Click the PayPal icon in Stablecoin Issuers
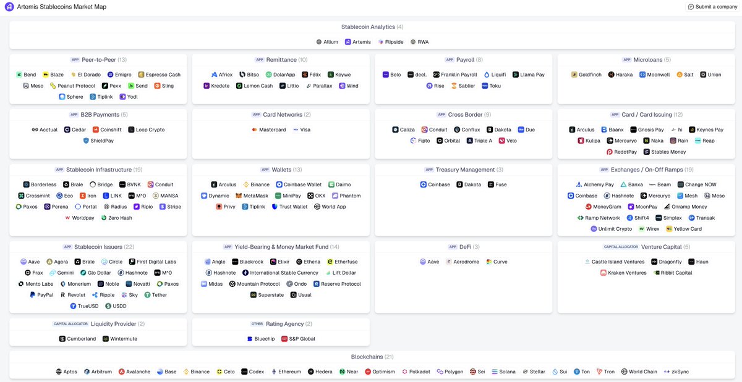The image size is (742, 382). point(33,295)
